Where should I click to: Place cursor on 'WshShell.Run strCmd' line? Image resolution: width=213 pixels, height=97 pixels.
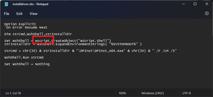(24, 57)
